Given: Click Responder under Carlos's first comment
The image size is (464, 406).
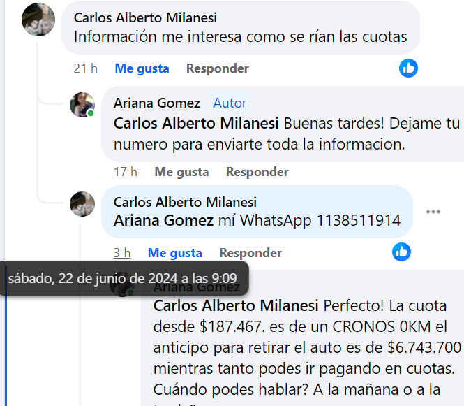Looking at the screenshot, I should click(218, 68).
